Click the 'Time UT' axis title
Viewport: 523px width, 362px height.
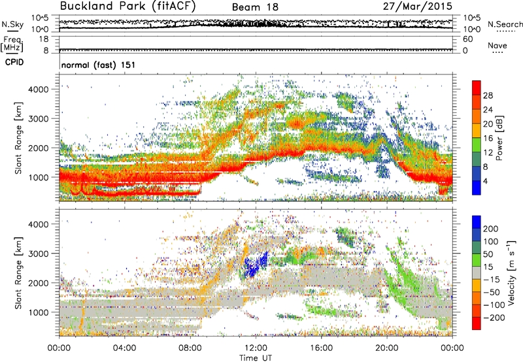pyautogui.click(x=256, y=357)
